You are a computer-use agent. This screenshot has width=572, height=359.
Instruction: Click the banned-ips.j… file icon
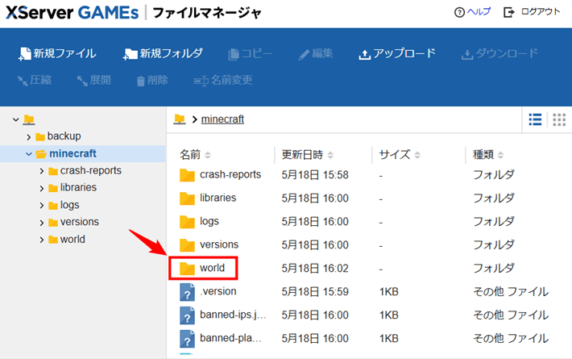187,315
